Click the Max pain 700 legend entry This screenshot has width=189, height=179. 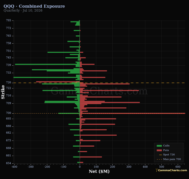[169, 159]
